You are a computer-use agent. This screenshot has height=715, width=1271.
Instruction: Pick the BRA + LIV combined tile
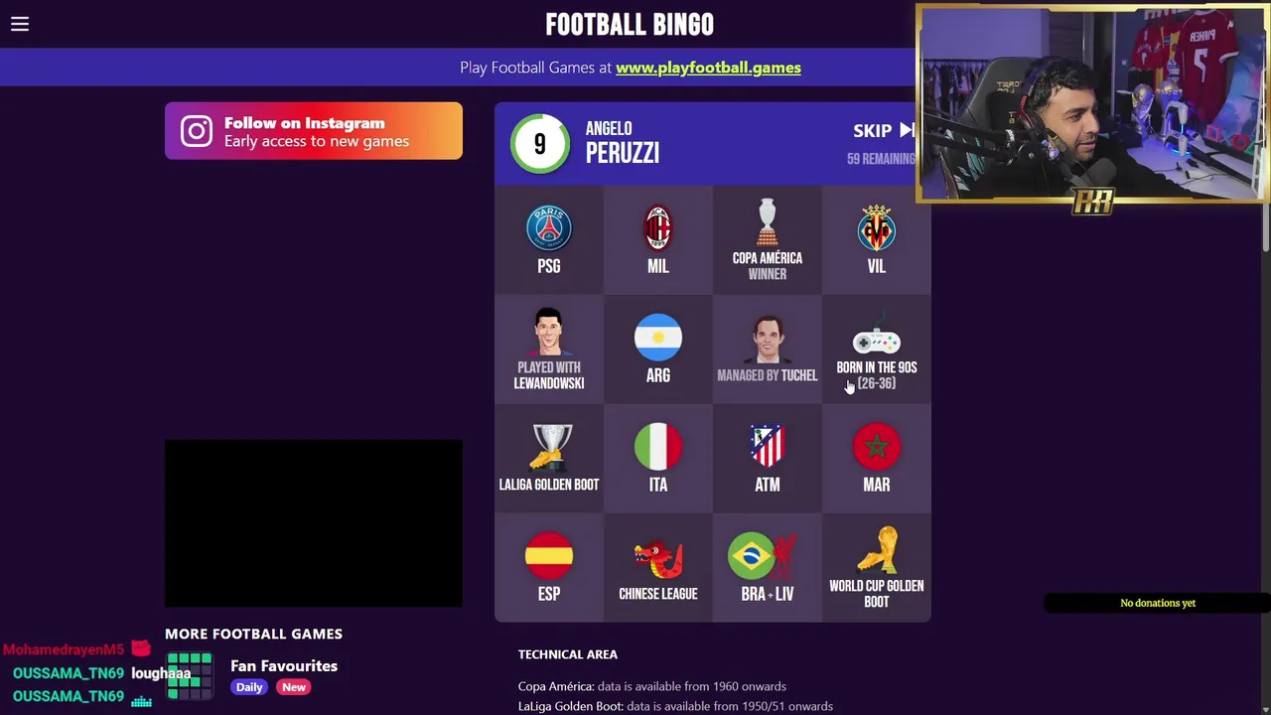click(768, 568)
